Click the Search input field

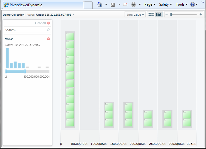tap(27, 30)
